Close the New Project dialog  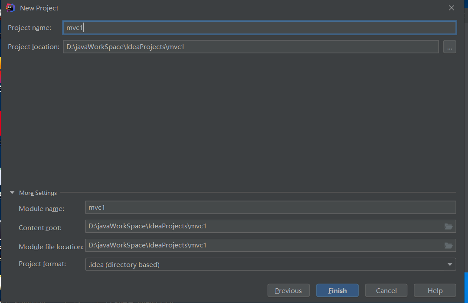click(451, 8)
